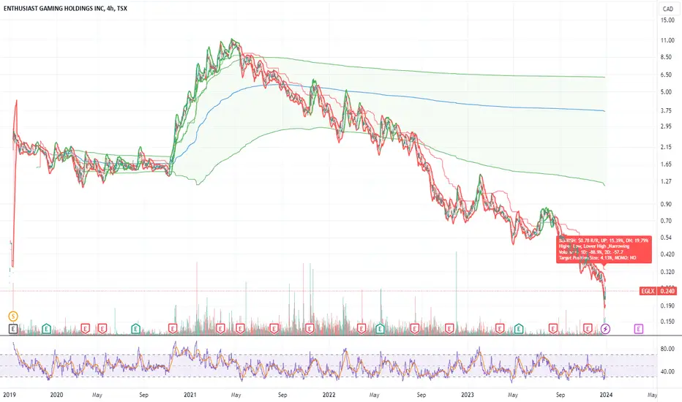Viewport: 682px width, 402px height.
Task: Click the purple lightning bolt news marker
Action: [605, 329]
